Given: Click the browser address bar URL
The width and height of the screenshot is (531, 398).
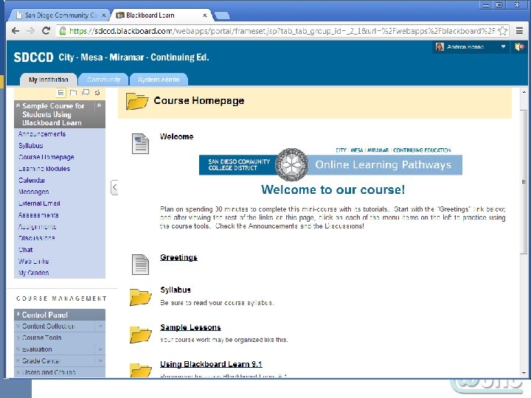Looking at the screenshot, I should point(282,31).
